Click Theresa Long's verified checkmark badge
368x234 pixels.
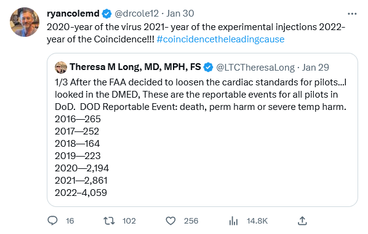(x=208, y=67)
